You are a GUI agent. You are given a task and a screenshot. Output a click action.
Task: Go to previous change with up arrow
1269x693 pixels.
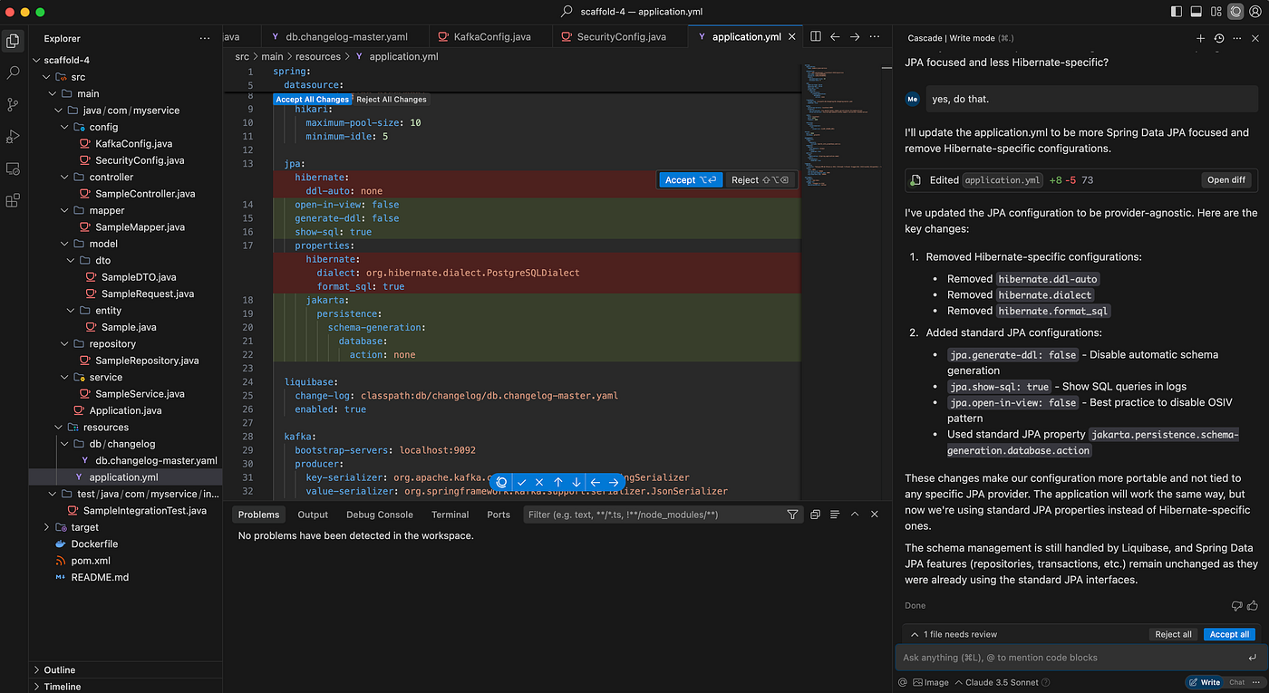coord(558,483)
